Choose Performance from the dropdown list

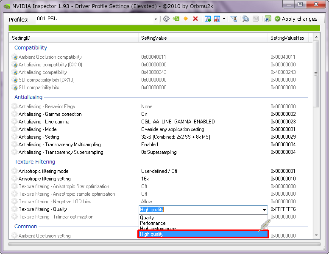point(203,223)
